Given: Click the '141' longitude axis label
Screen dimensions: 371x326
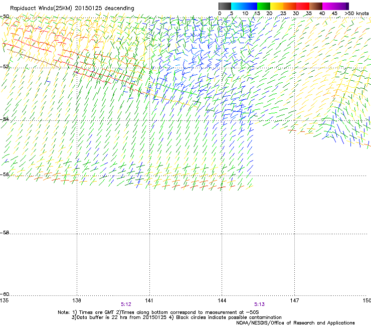Looking at the screenshot, I should point(149,300).
